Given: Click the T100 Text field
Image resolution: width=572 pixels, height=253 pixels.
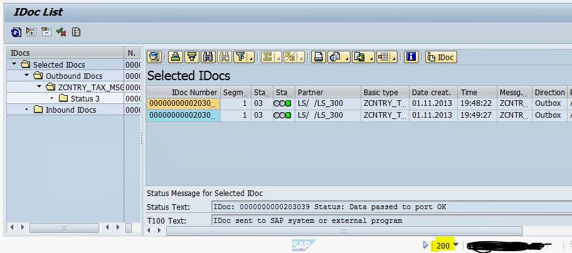Looking at the screenshot, I should point(391,220).
